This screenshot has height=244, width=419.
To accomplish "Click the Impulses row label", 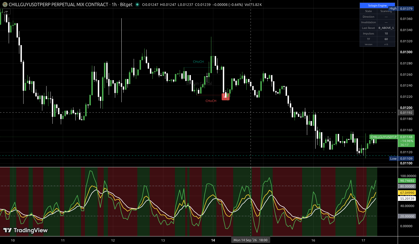I will point(369,34).
